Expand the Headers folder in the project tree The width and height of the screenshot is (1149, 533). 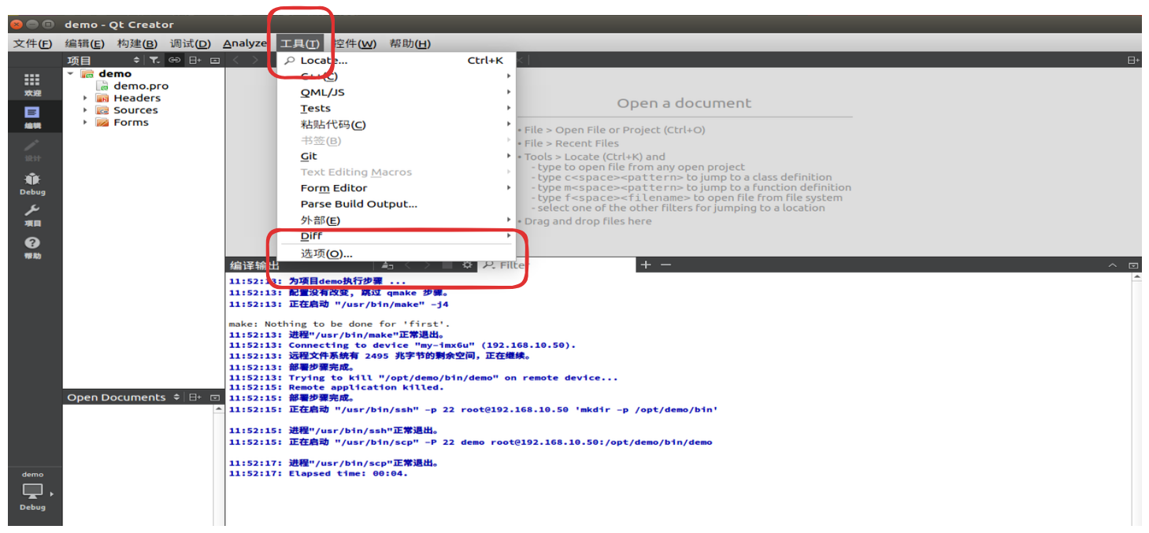click(84, 98)
